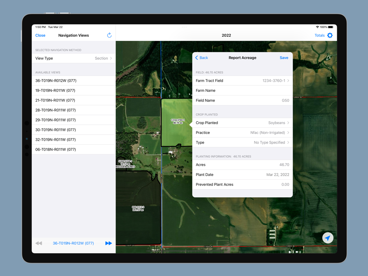Edit the Farm Name field
The image size is (368, 276).
(x=243, y=91)
